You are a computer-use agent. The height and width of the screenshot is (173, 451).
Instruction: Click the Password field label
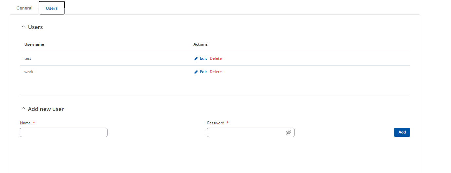(x=216, y=123)
